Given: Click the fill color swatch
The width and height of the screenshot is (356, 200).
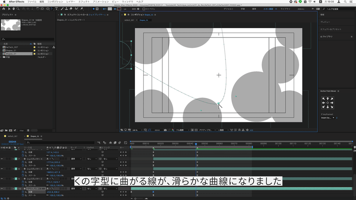Looking at the screenshot, I should [x=110, y=9].
